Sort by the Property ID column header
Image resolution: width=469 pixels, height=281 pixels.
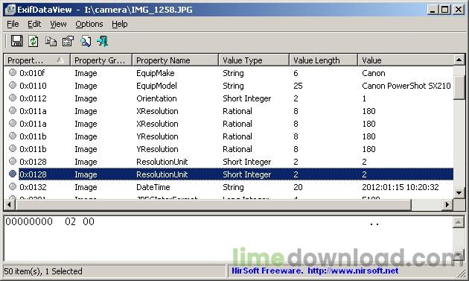click(36, 60)
